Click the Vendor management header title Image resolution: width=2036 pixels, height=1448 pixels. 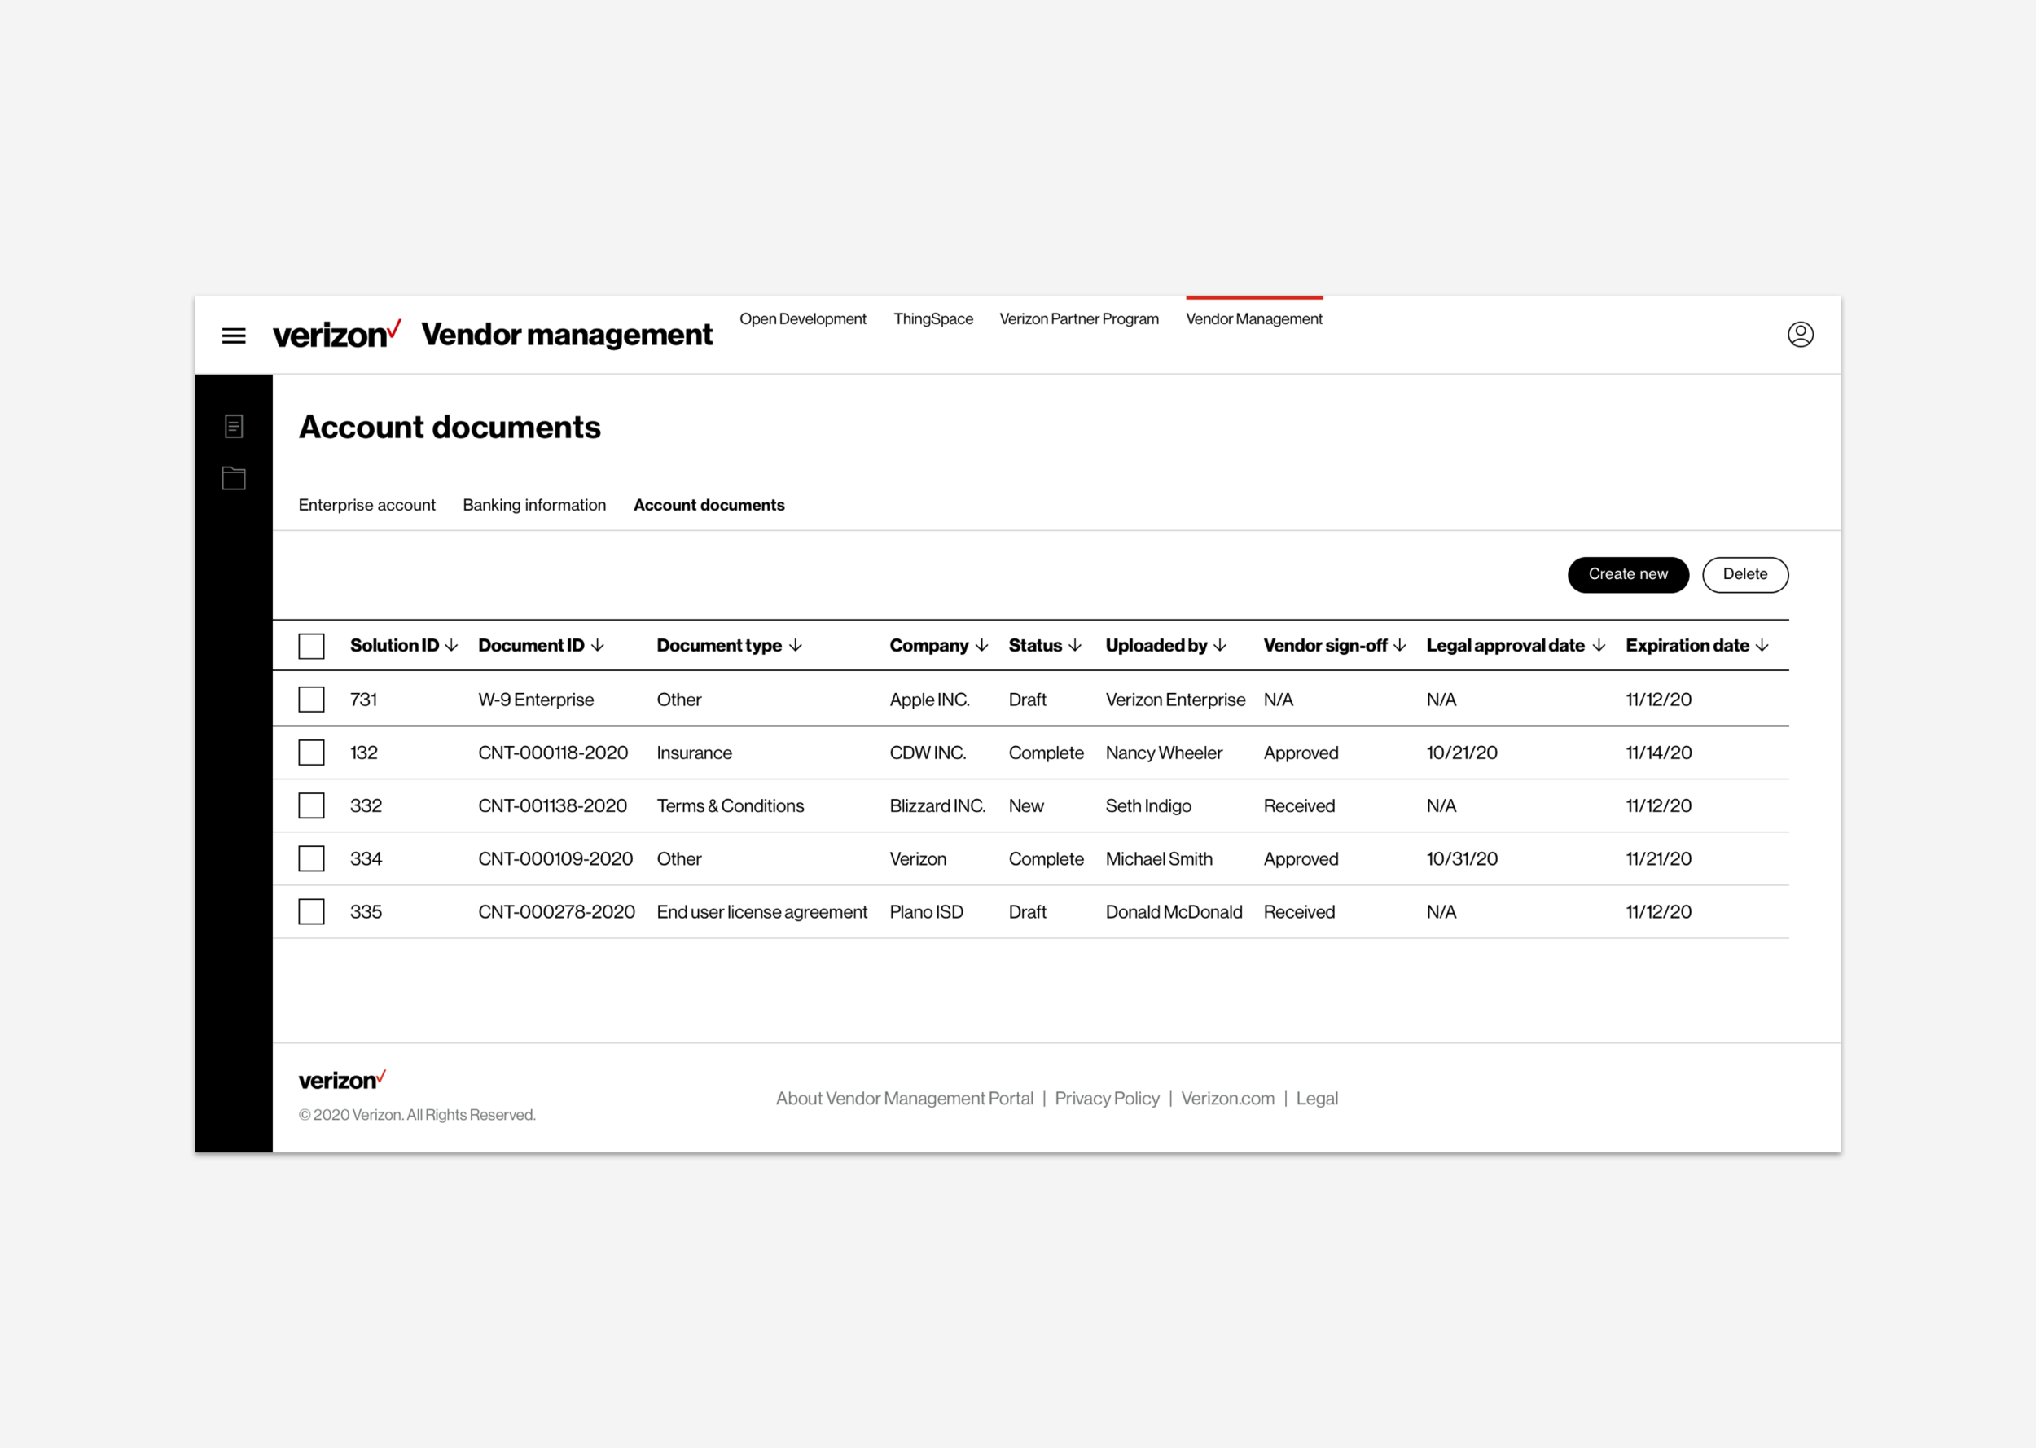(x=566, y=335)
